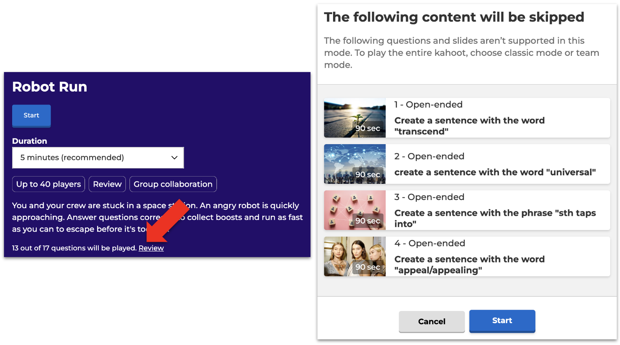Select the 'transcend' open-ended question row
620x345 pixels.
click(x=497, y=118)
